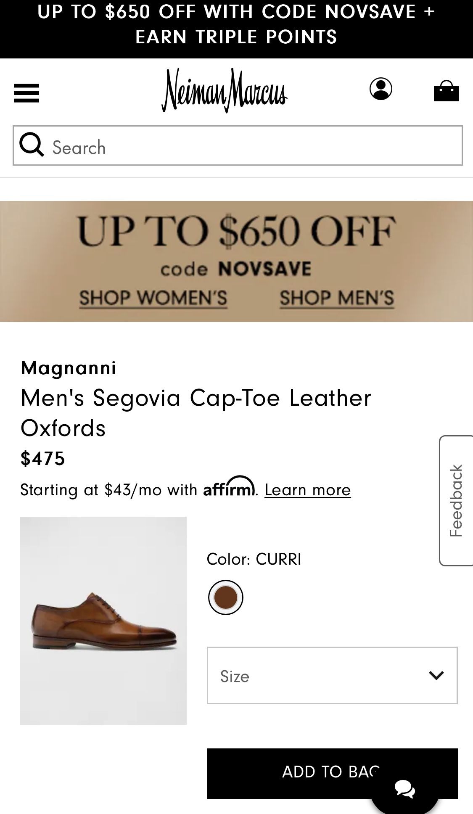Click the Magnanni brand name
473x814 pixels.
(69, 369)
